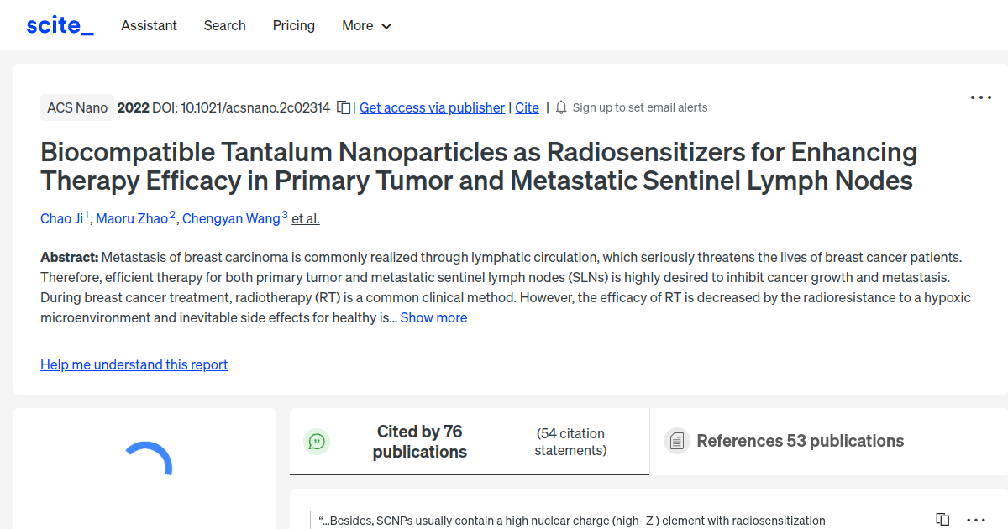The height and width of the screenshot is (529, 1008).
Task: Go to the Pricing page
Action: 294,25
